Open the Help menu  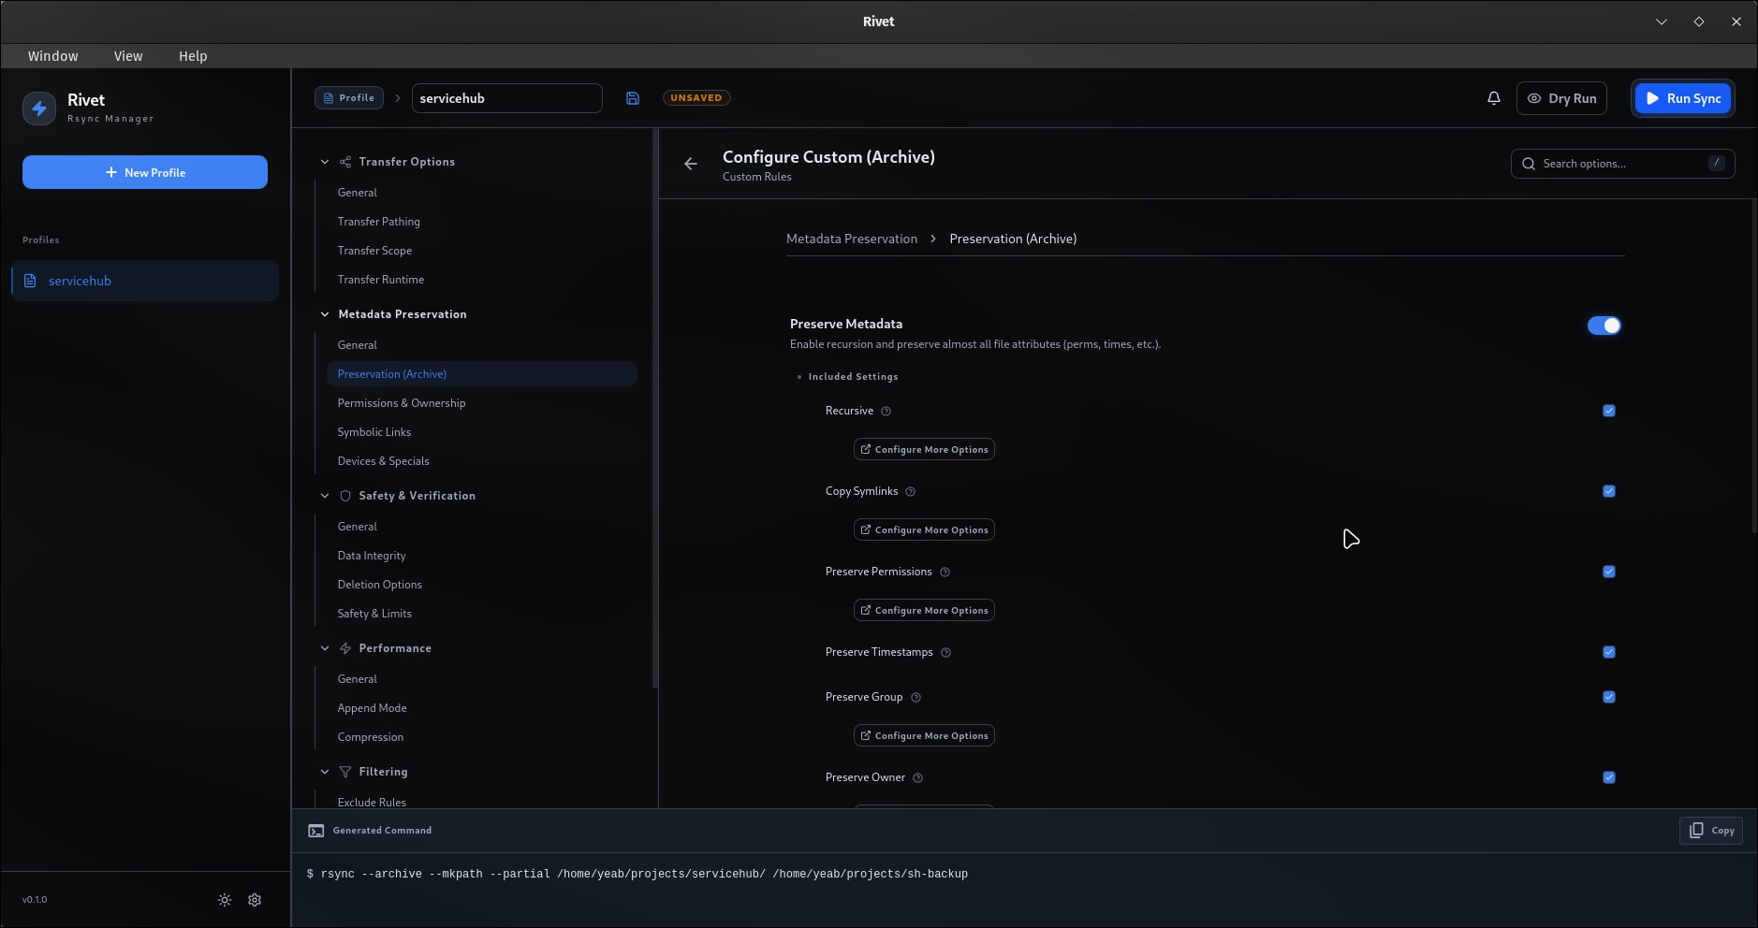(x=193, y=56)
